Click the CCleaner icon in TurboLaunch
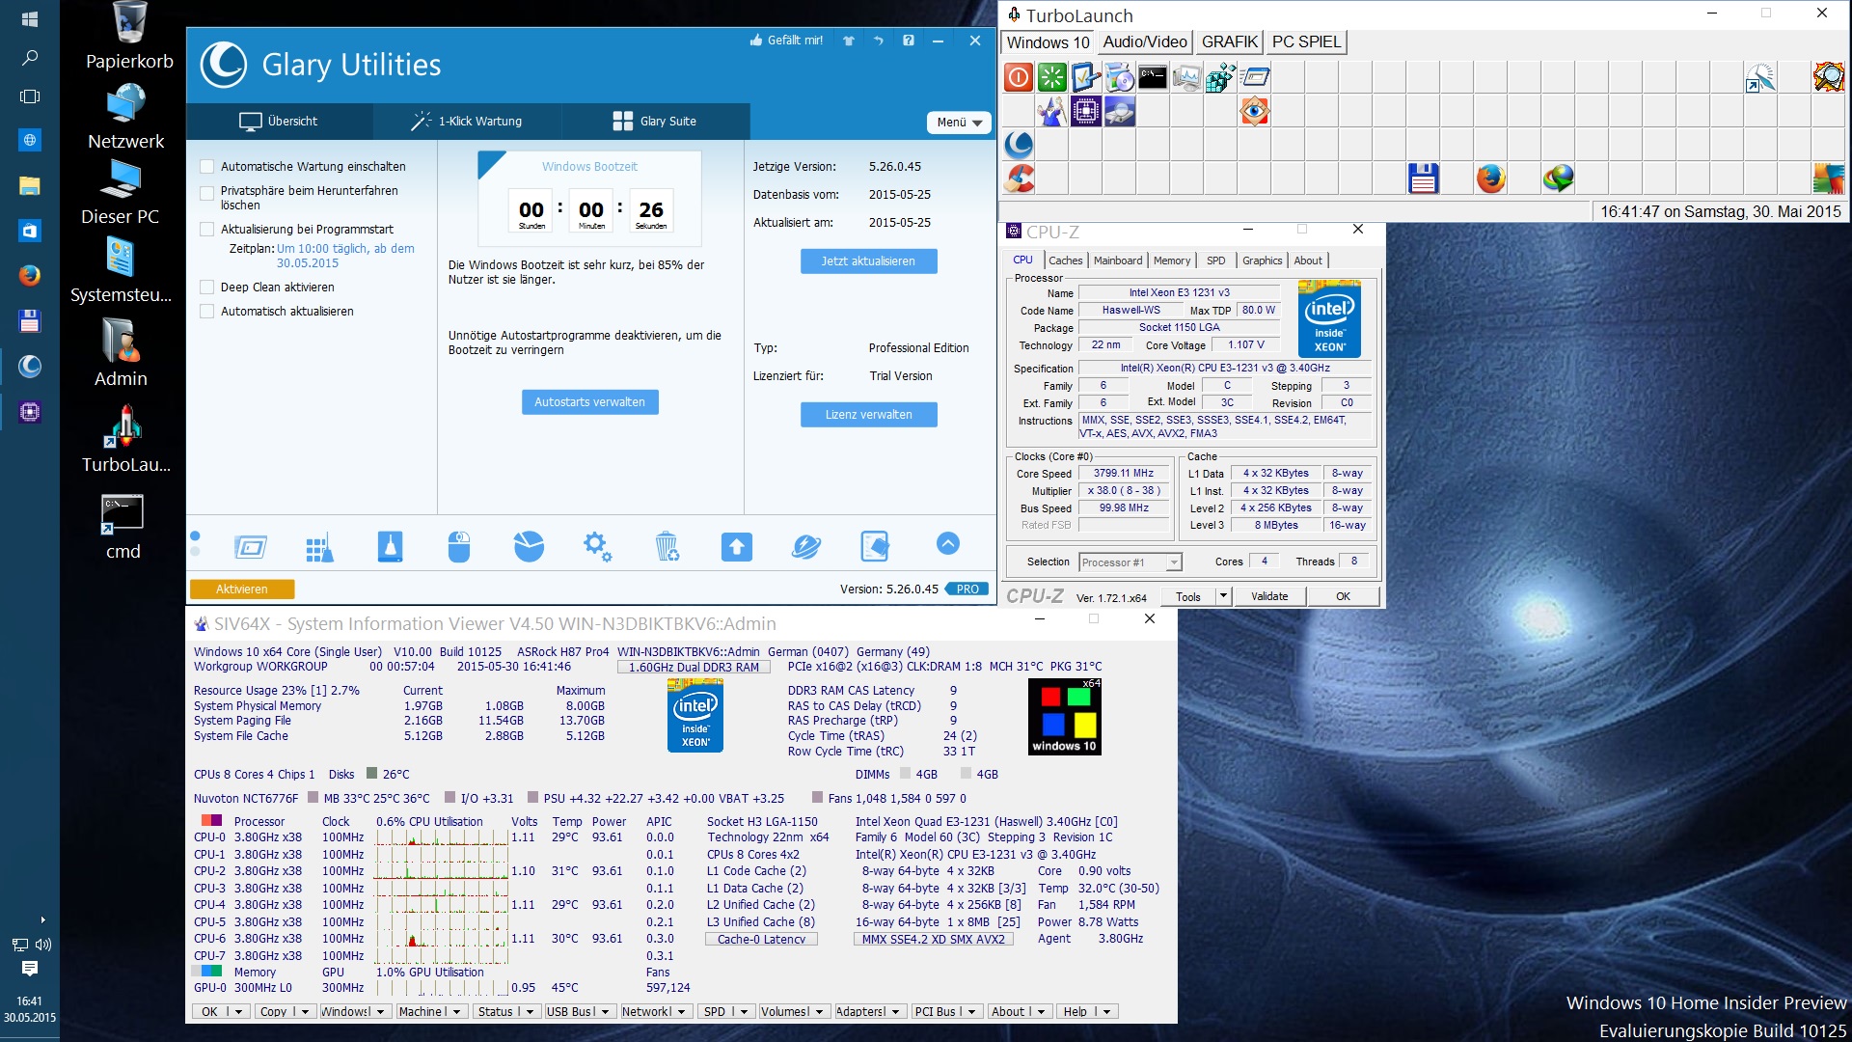 [1019, 178]
